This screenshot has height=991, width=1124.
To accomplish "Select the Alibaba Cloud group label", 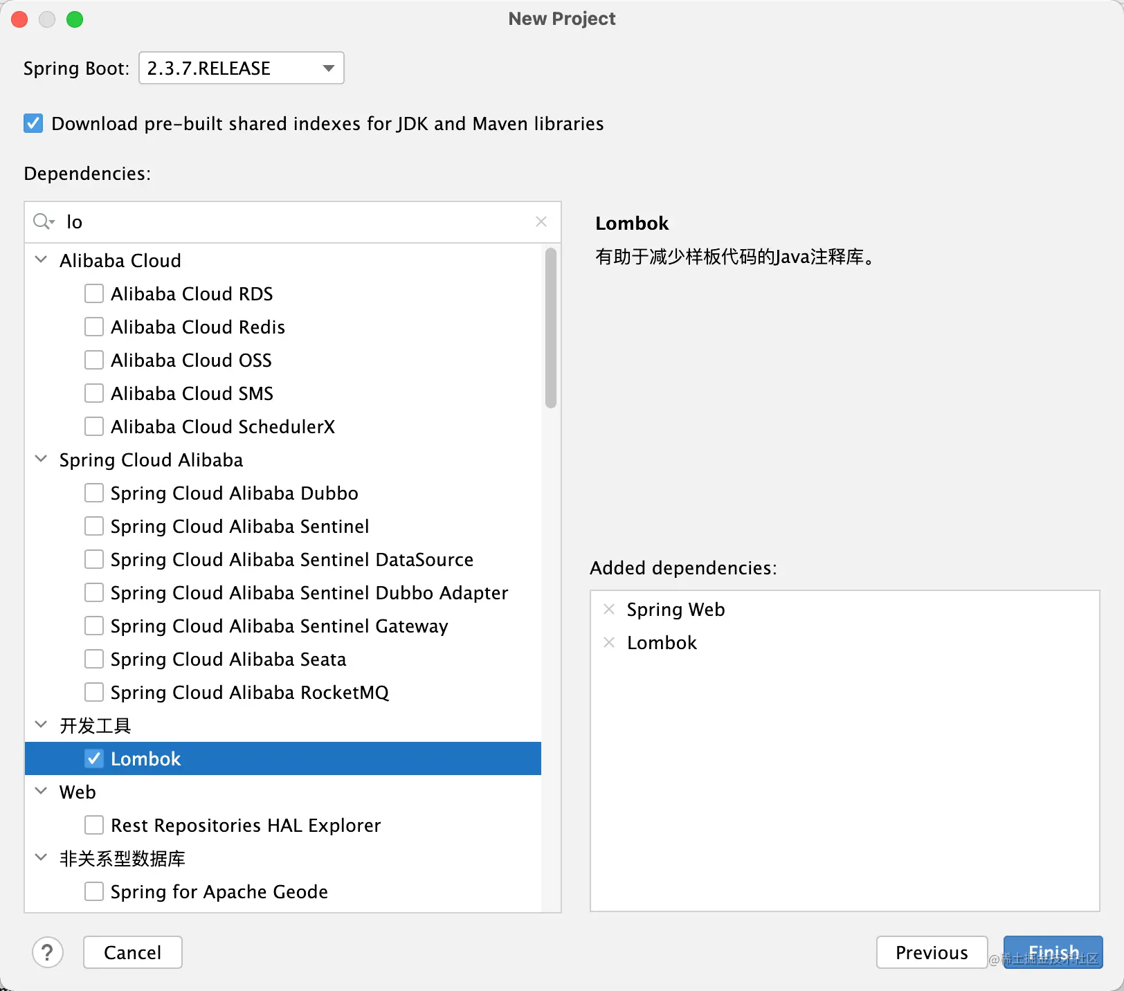I will click(x=120, y=260).
